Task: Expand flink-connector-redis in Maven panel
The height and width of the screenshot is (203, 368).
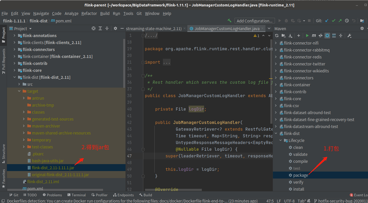Action: pos(276,57)
